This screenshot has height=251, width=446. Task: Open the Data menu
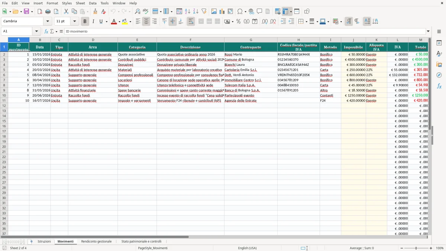pyautogui.click(x=93, y=3)
